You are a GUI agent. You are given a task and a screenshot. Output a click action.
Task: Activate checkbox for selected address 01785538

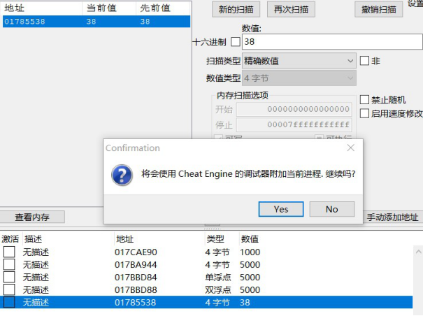[9, 302]
